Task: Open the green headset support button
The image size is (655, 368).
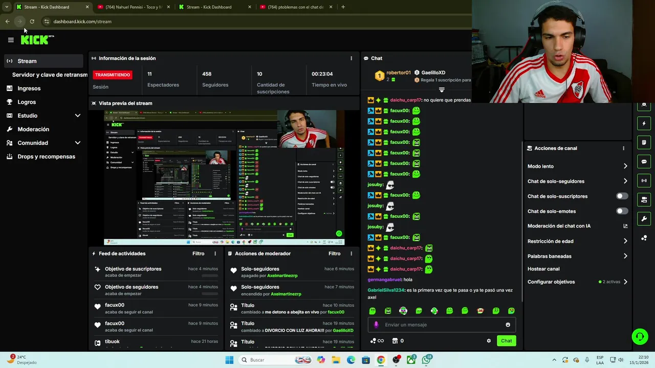Action: [x=640, y=336]
